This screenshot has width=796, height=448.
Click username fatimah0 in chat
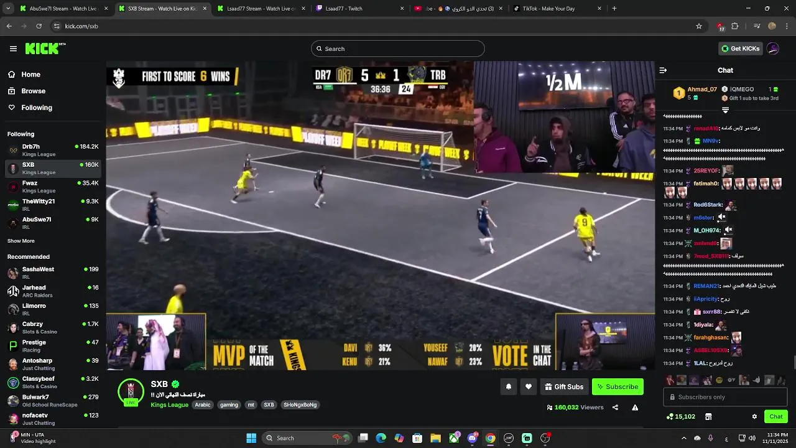pyautogui.click(x=706, y=184)
